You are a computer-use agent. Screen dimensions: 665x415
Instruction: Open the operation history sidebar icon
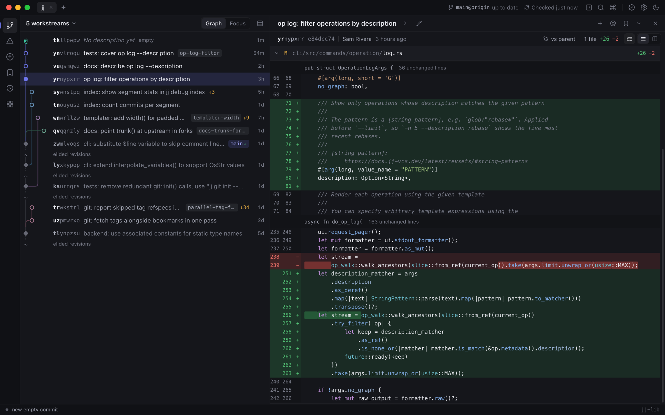tap(10, 88)
